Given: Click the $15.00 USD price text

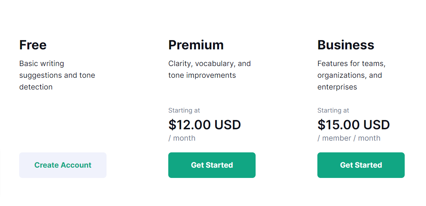Looking at the screenshot, I should pyautogui.click(x=354, y=125).
